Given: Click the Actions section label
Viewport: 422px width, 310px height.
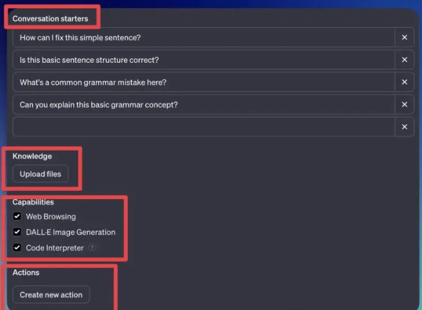Looking at the screenshot, I should coord(26,273).
